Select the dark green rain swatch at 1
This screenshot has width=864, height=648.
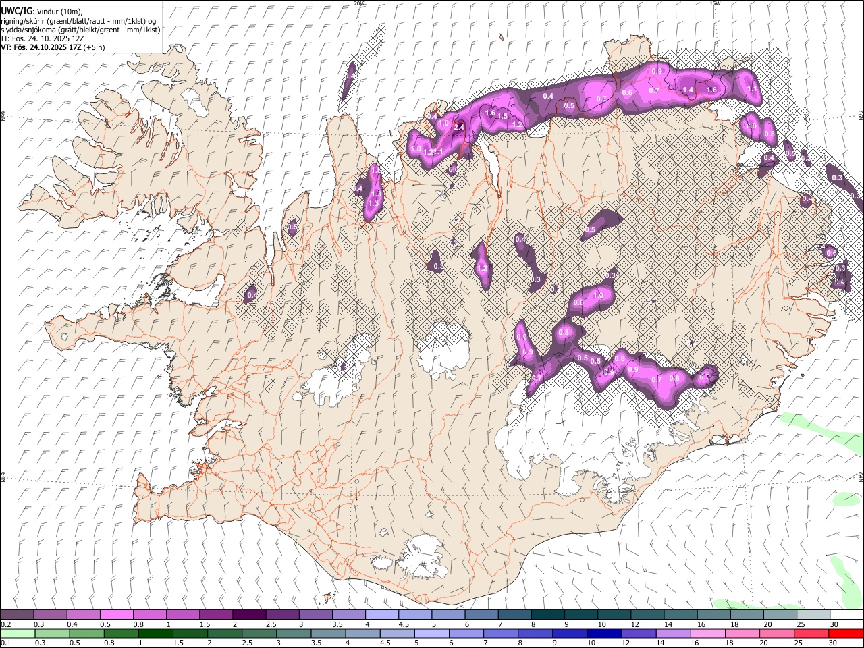coord(156,633)
